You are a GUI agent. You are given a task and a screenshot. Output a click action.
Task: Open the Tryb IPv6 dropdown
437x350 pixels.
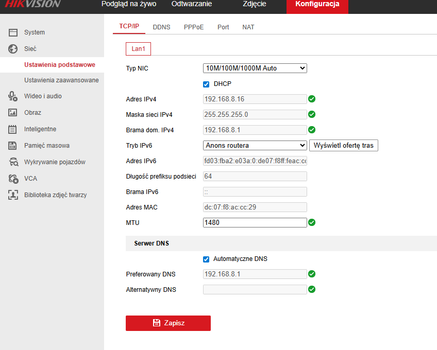coord(255,145)
